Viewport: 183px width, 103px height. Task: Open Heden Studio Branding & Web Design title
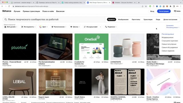click(155, 63)
